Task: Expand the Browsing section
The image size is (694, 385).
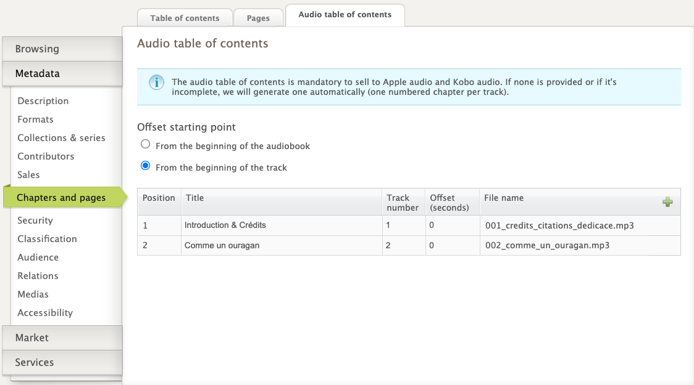Action: pos(62,49)
